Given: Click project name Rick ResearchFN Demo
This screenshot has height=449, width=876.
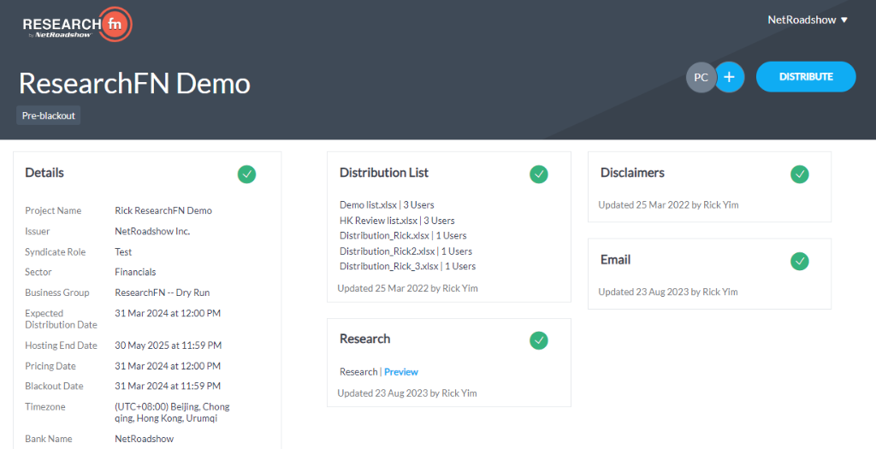Looking at the screenshot, I should coord(163,210).
